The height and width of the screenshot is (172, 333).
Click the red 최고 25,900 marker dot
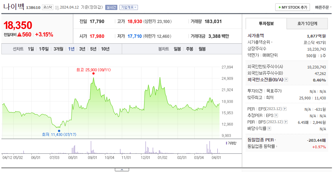pos(94,74)
